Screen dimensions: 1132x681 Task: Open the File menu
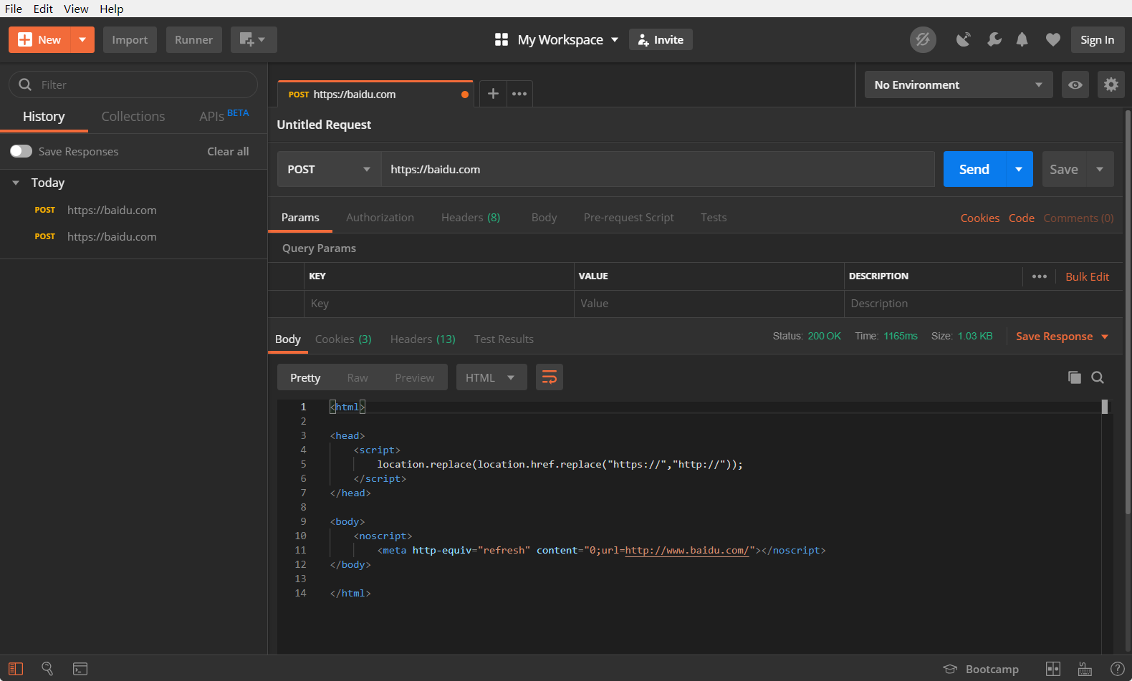coord(14,9)
